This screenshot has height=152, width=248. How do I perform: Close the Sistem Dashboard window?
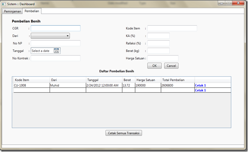238,3
